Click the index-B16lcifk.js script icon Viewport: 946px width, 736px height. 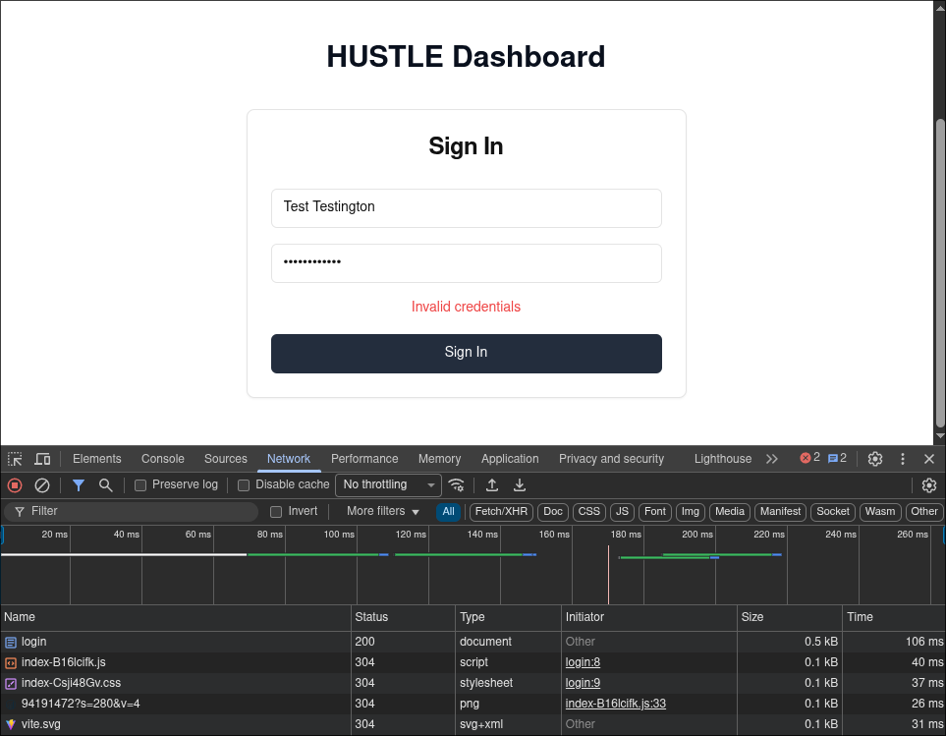(x=11, y=663)
